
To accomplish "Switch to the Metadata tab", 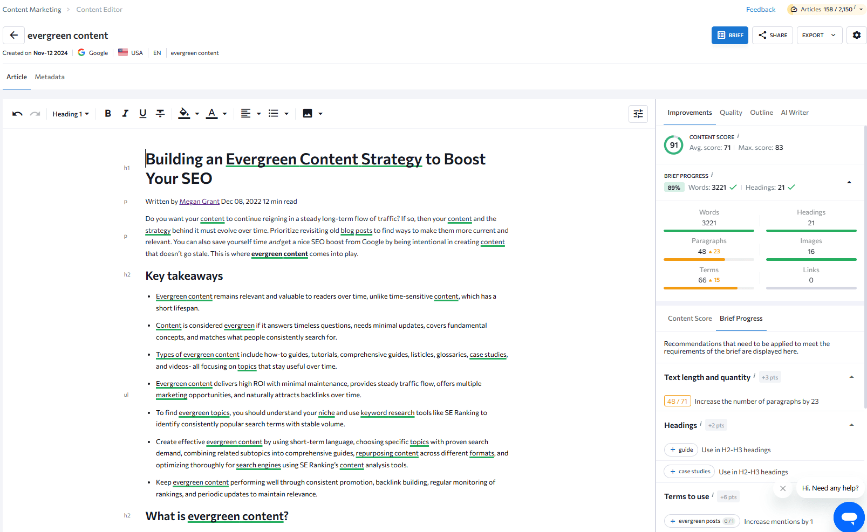I will coord(50,77).
